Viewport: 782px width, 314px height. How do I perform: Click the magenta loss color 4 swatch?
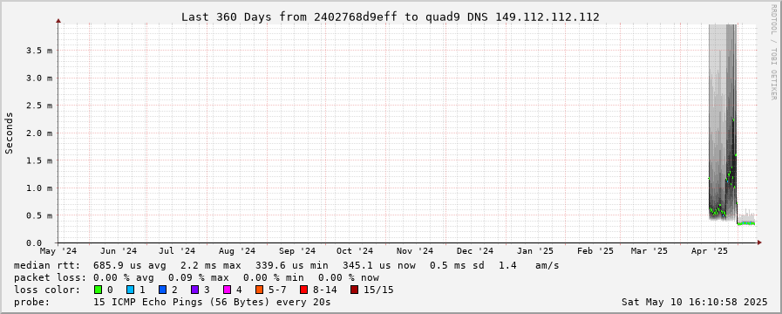227,290
